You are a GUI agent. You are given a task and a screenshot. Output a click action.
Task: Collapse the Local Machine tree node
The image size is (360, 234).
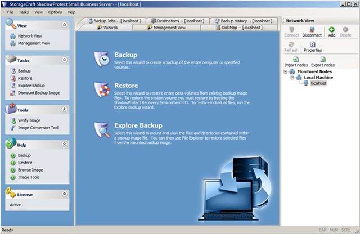[292, 78]
